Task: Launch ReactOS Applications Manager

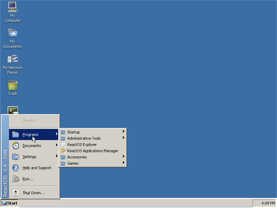Action: (93, 151)
